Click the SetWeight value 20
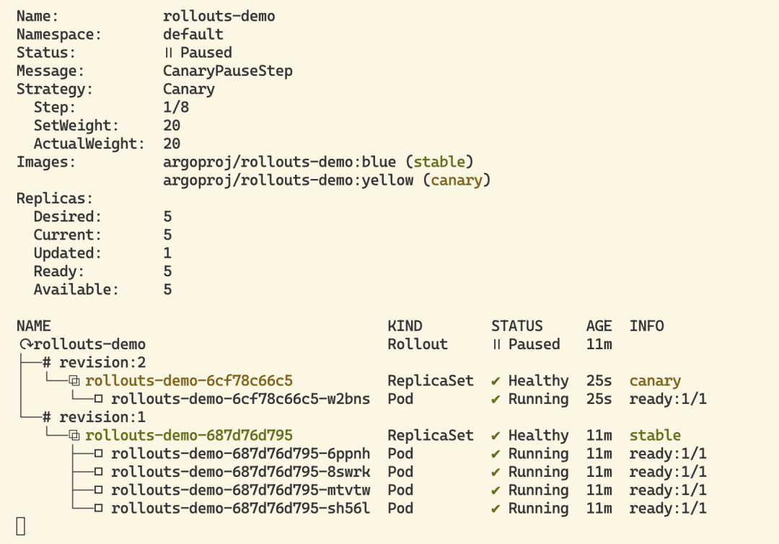 click(x=172, y=126)
